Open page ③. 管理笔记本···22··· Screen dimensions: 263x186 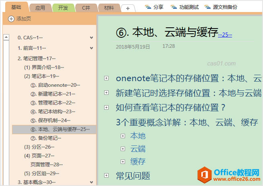(x=53, y=103)
